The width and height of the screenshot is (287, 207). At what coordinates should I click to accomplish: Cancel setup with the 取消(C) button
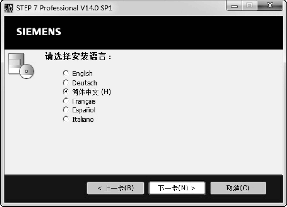[x=238, y=188]
